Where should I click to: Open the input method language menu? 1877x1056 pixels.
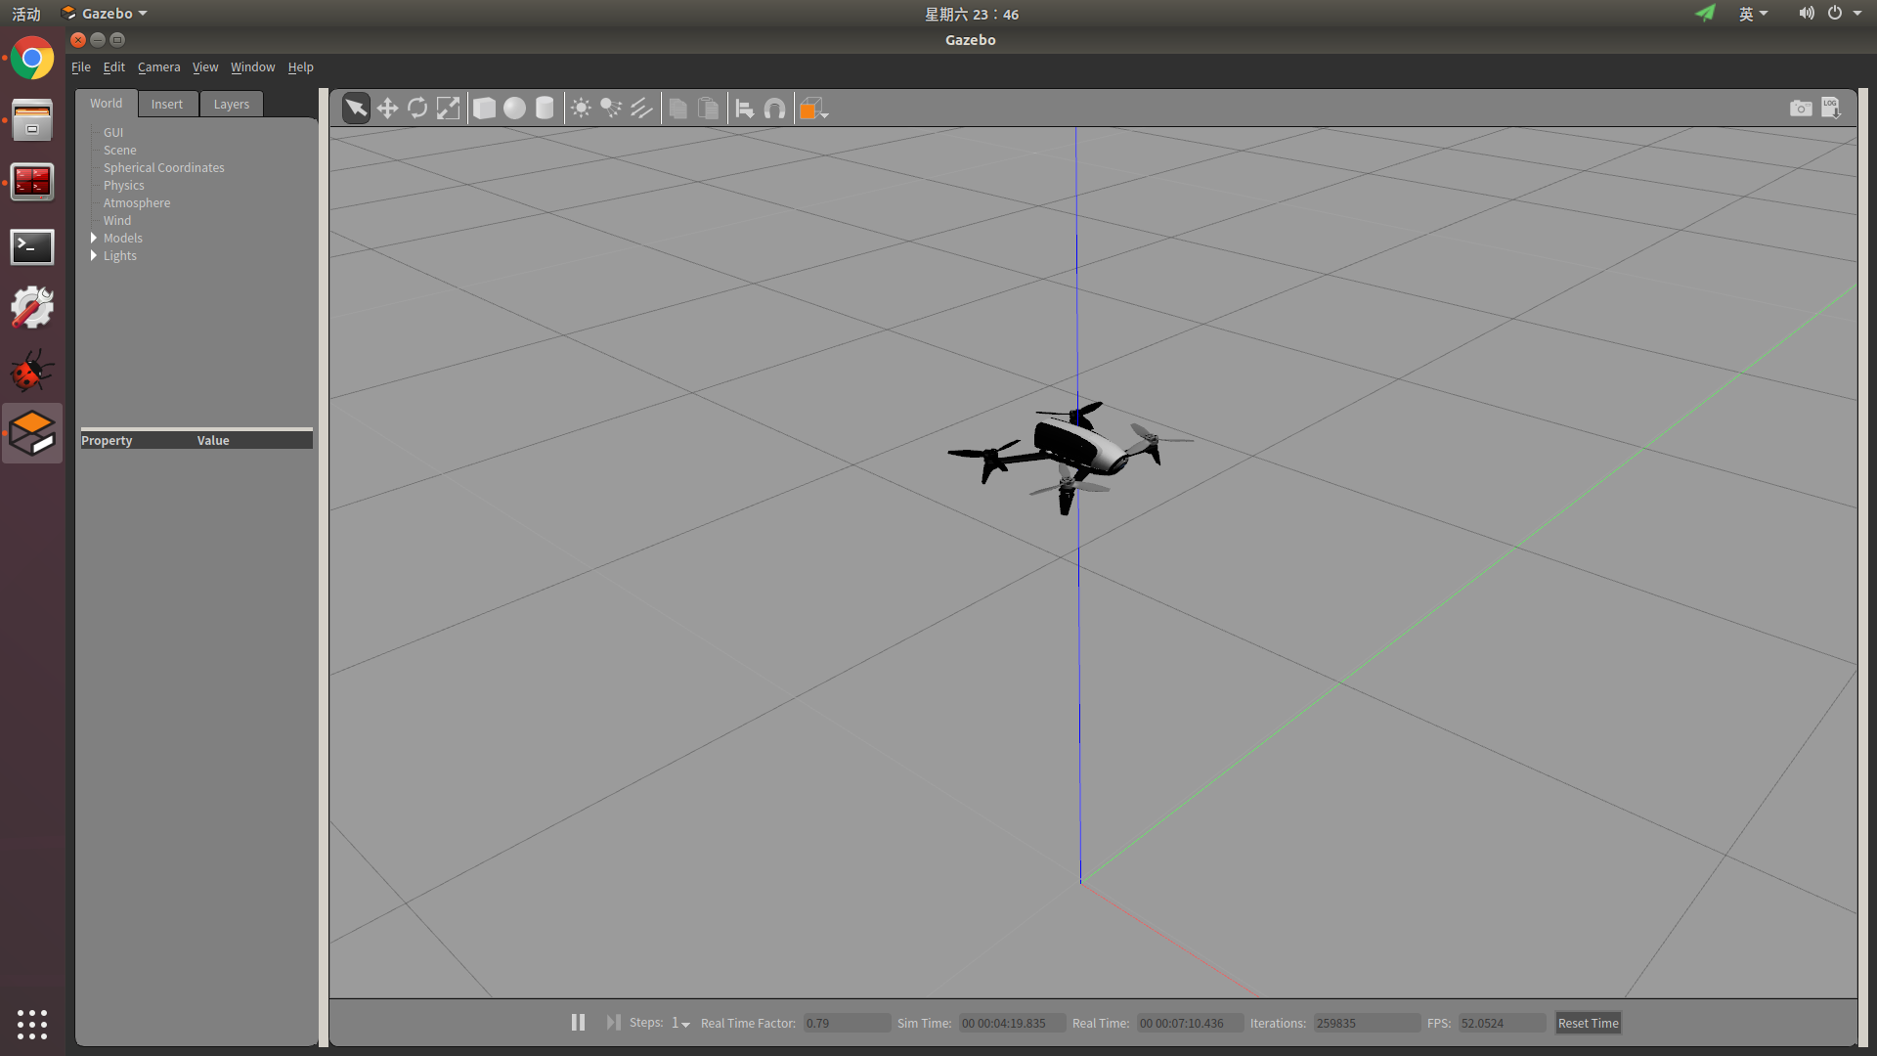click(x=1753, y=14)
